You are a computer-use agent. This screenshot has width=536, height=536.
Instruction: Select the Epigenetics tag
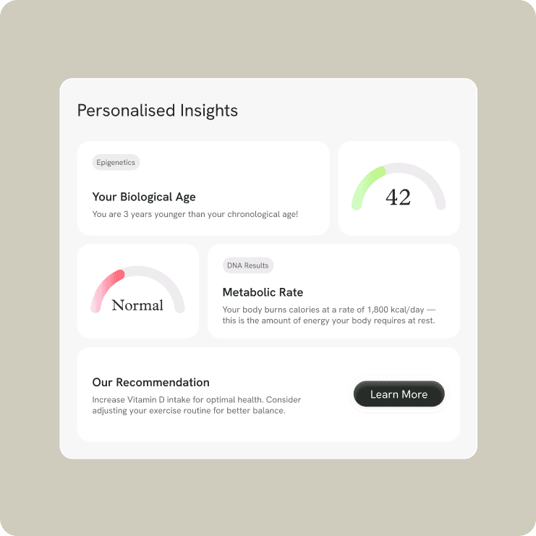point(116,162)
